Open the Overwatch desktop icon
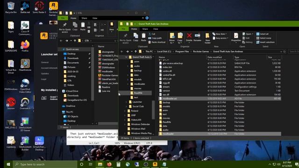Screen dimensions: 299x168 tap(25, 104)
